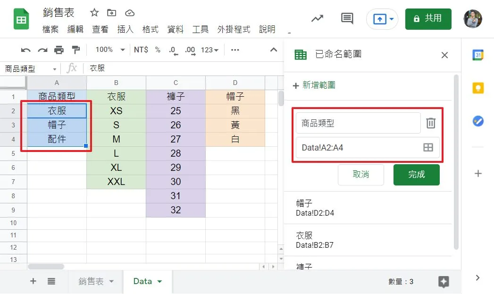The width and height of the screenshot is (494, 294).
Task: Switch to the 銷售表 sheet tab
Action: pos(91,281)
